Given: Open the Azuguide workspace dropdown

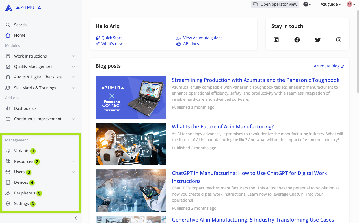Looking at the screenshot, I should pos(330,4).
